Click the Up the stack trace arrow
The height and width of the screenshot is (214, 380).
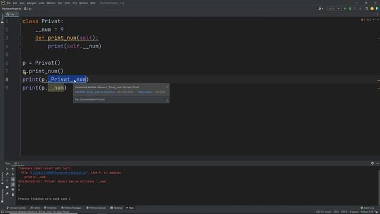(13, 169)
